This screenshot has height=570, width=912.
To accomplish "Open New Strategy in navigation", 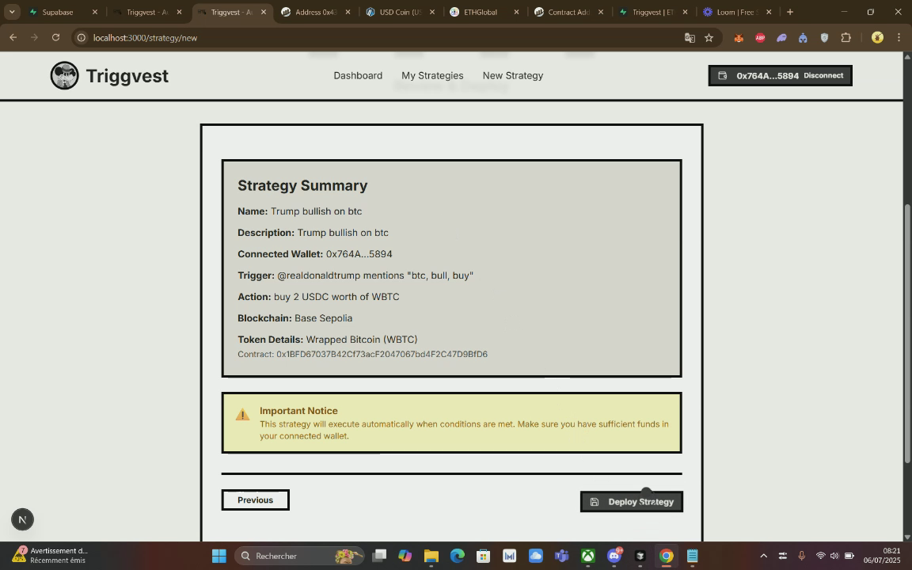I will (x=512, y=76).
